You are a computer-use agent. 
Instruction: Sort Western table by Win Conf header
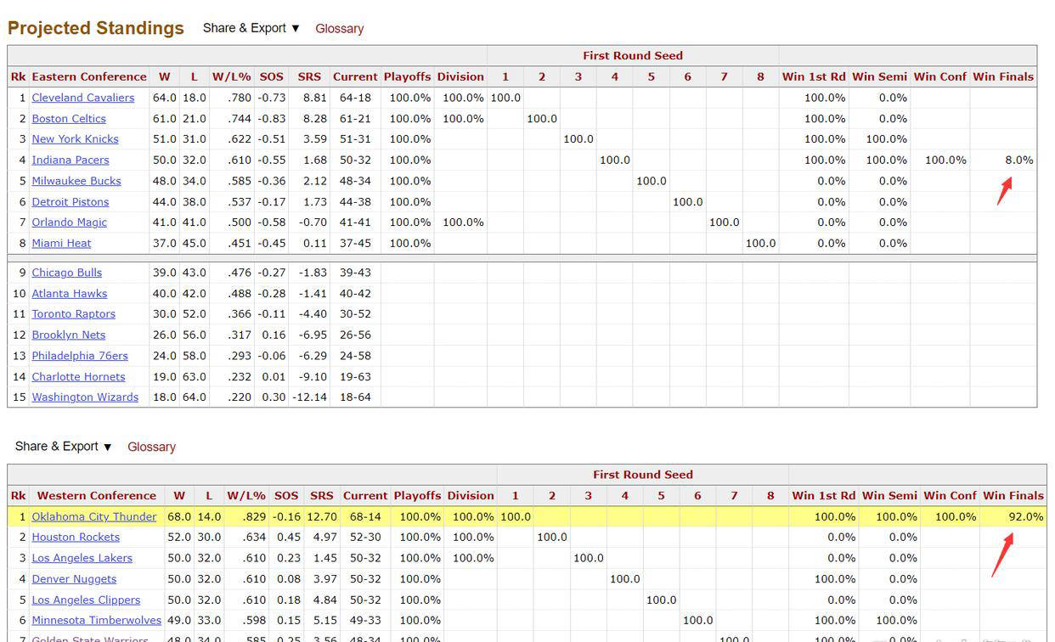click(x=951, y=496)
